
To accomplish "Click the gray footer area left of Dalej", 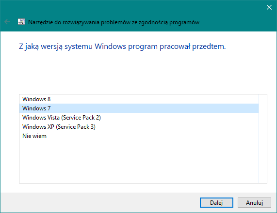I will tap(100, 203).
